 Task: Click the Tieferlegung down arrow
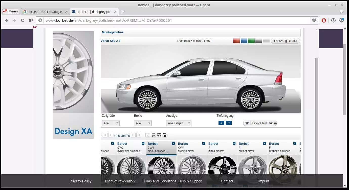click(229, 123)
